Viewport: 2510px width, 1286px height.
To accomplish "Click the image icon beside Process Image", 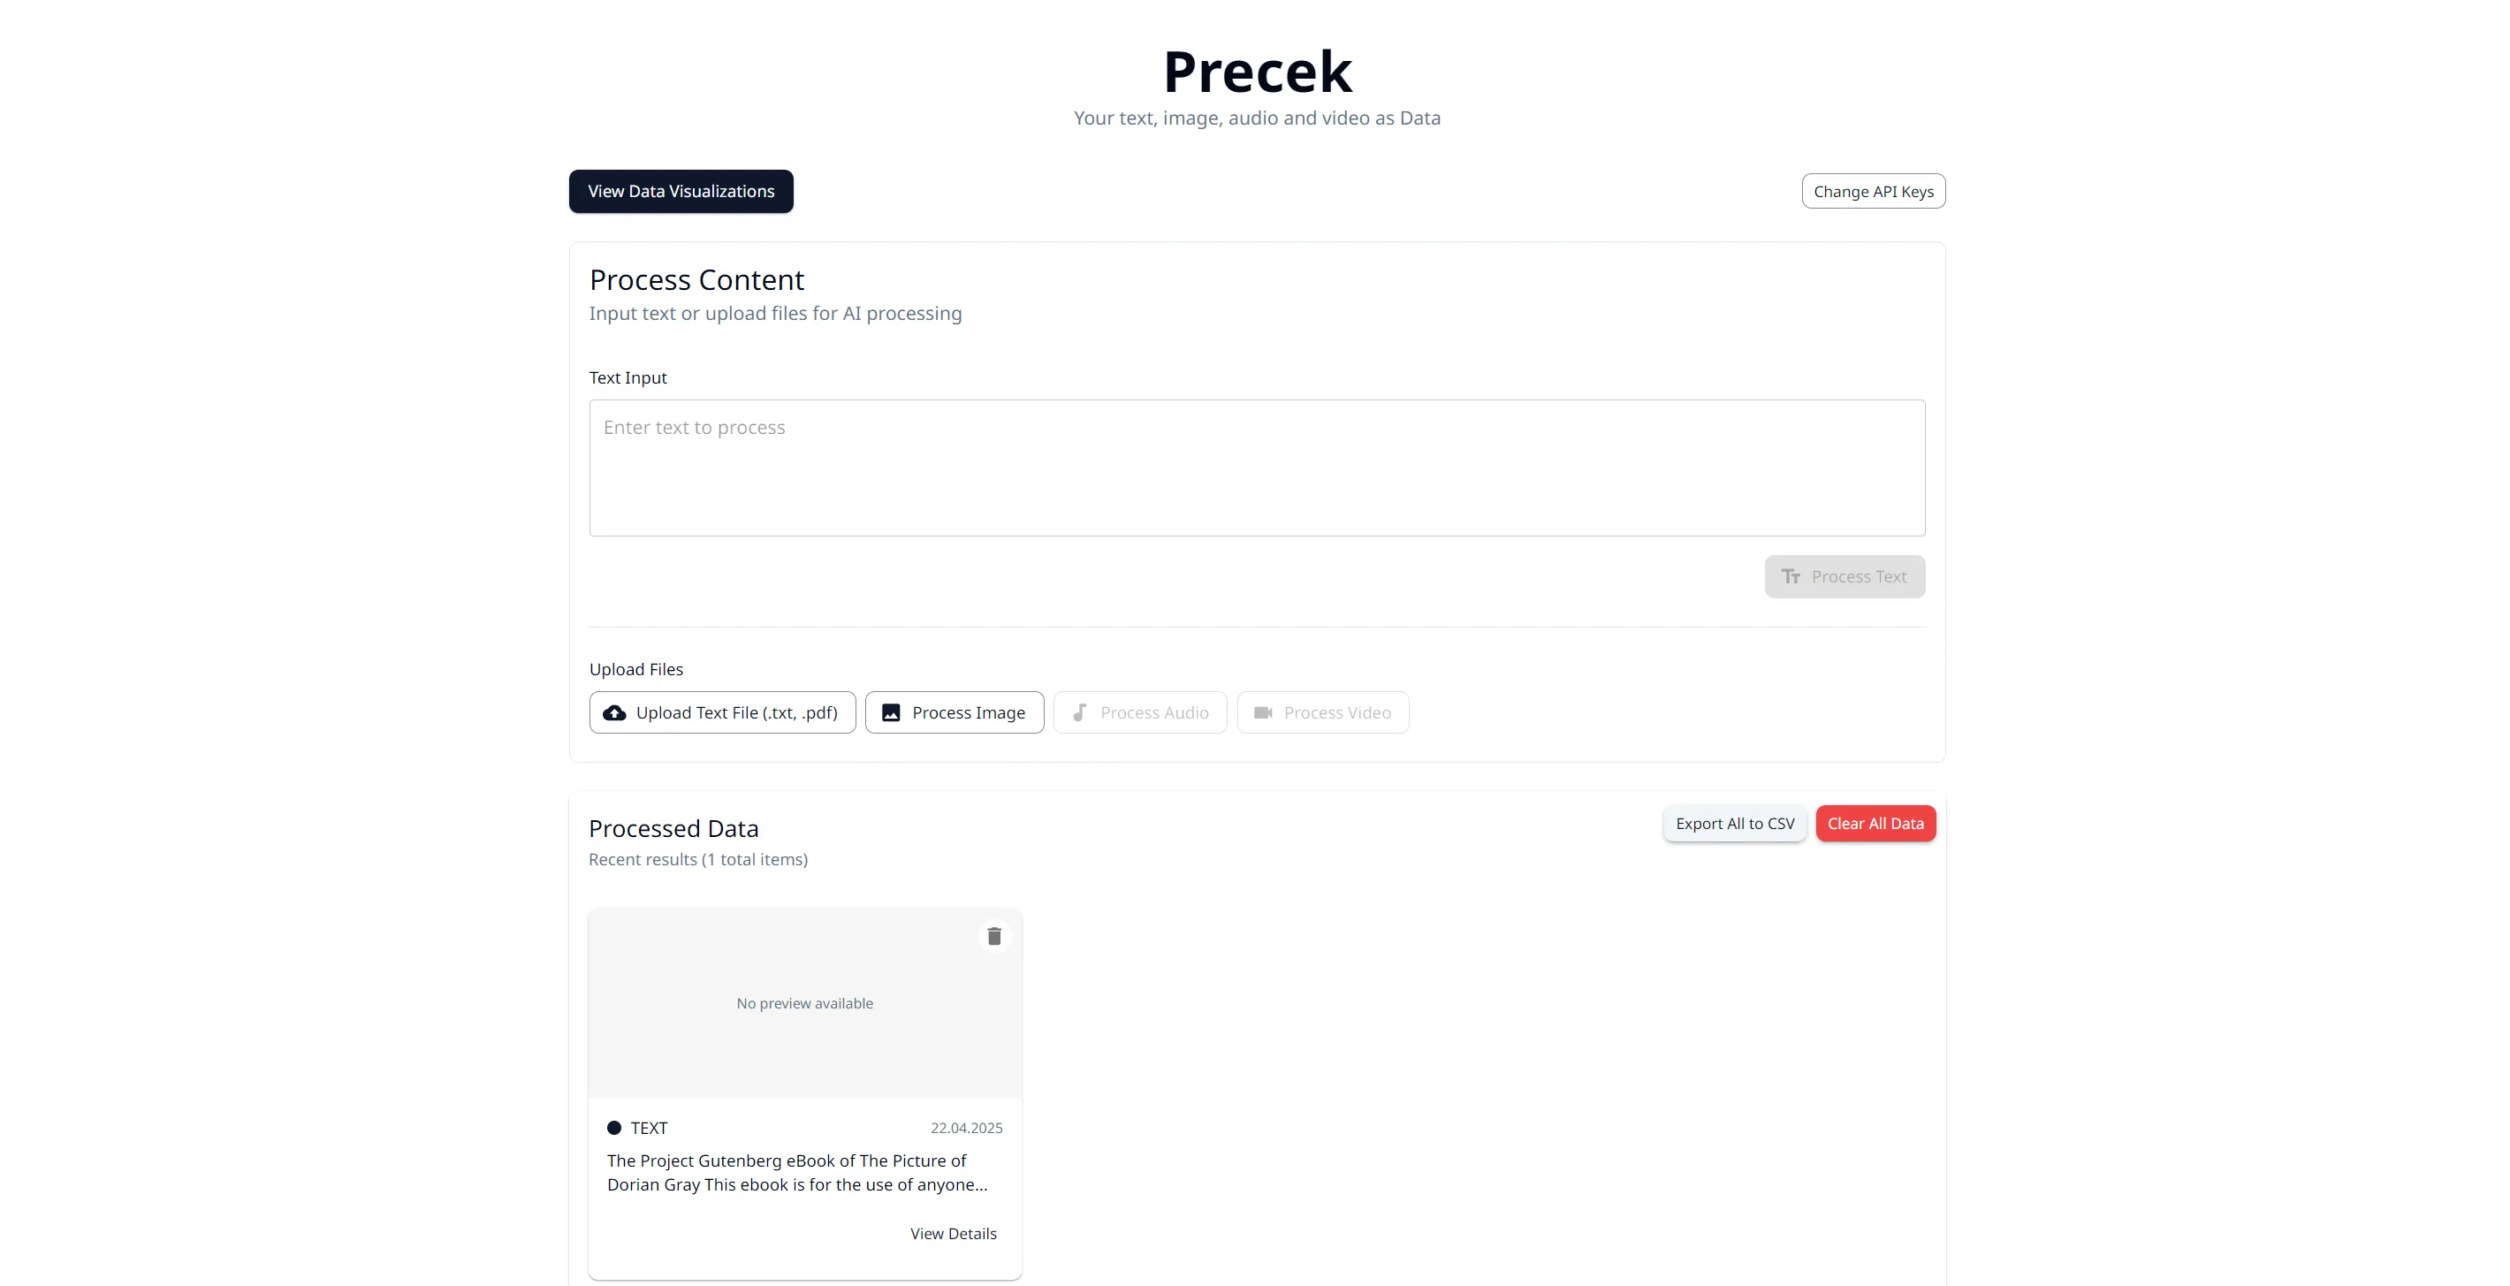I will pos(891,713).
